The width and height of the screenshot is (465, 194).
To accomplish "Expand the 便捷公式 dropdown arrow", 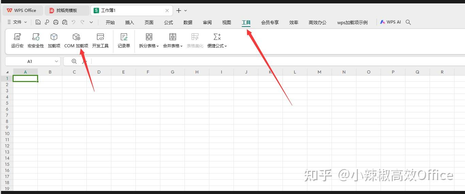I will 226,46.
